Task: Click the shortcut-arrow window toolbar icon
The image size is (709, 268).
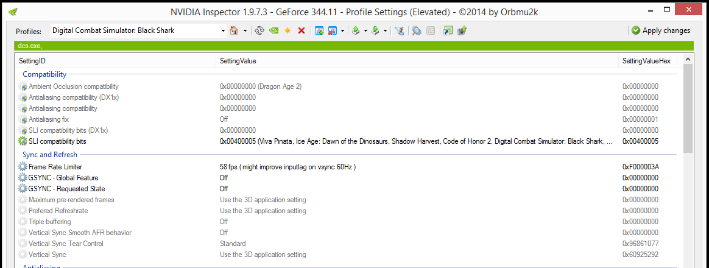Action: point(448,30)
